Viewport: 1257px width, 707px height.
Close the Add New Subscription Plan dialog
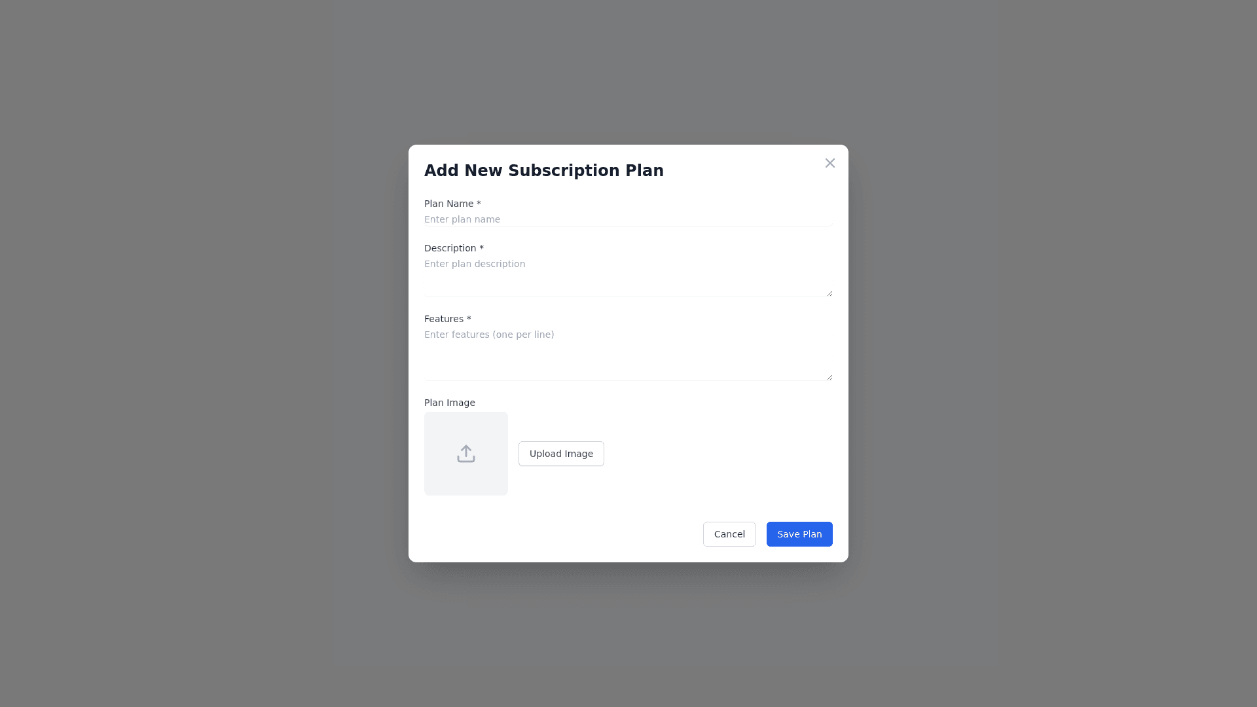point(829,163)
